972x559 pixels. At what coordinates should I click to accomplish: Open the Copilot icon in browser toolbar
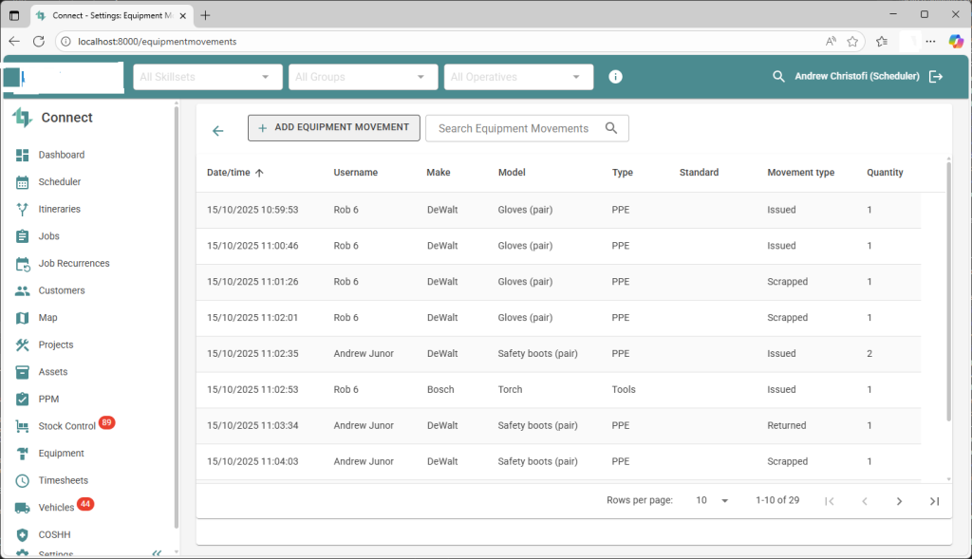[956, 42]
